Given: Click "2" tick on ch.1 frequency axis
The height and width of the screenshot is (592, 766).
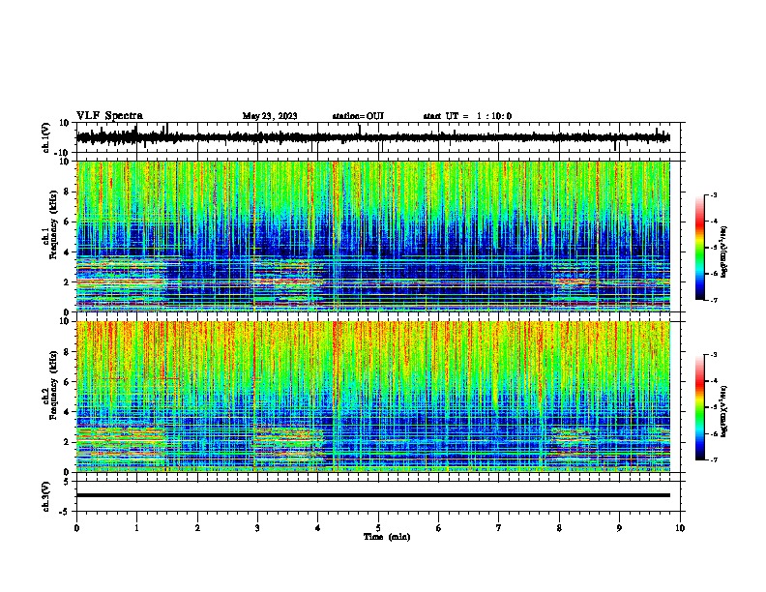Looking at the screenshot, I should [x=67, y=282].
